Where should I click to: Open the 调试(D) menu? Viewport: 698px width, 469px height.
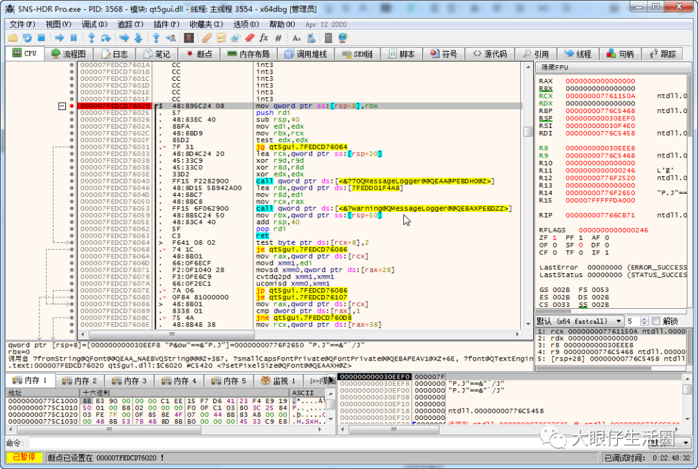[94, 24]
